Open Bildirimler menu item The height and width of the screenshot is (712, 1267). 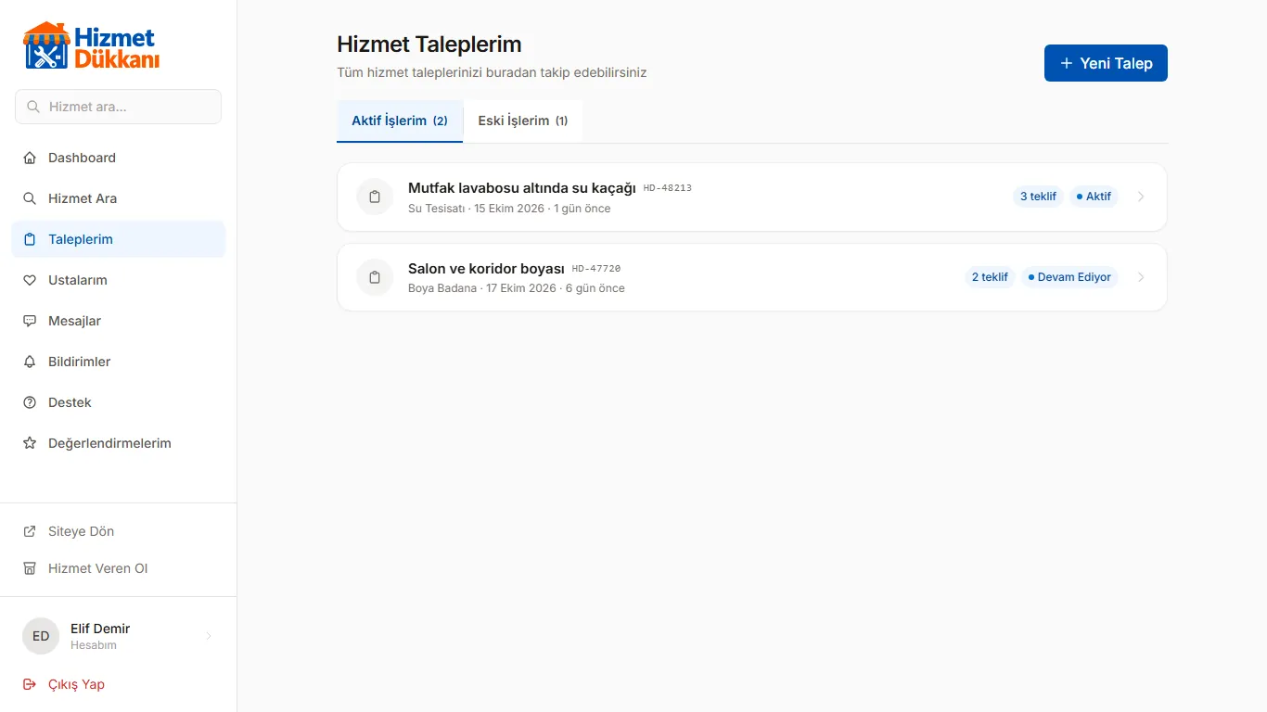119,362
